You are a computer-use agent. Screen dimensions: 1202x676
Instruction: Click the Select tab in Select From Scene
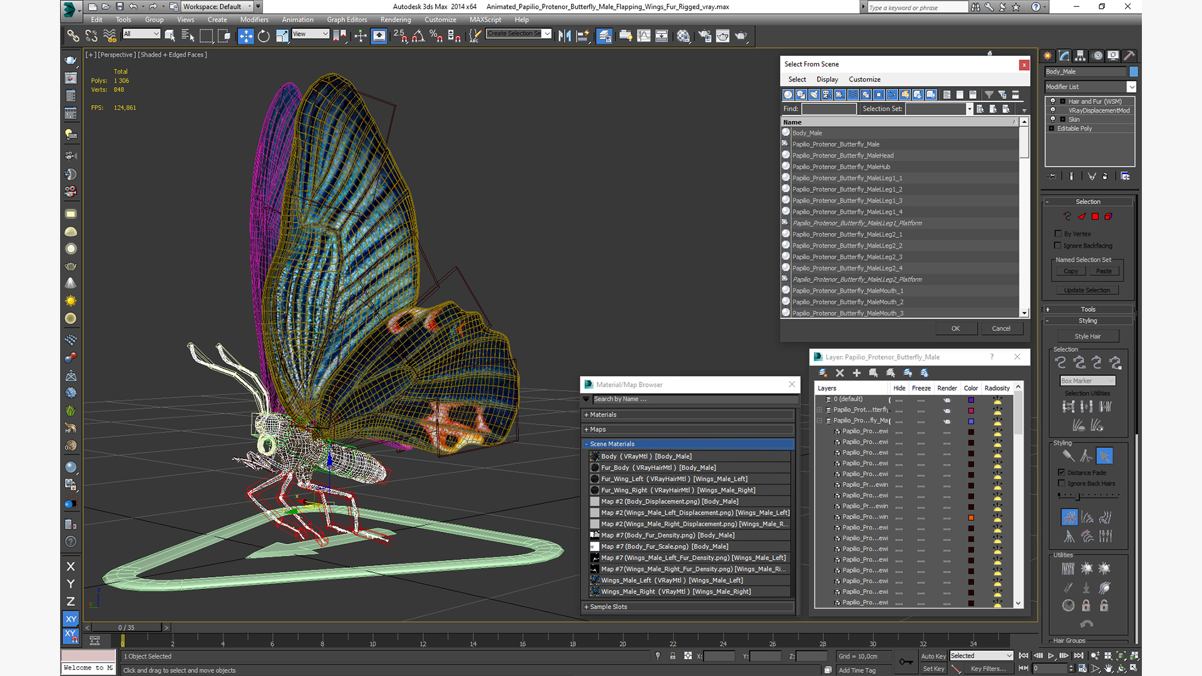click(797, 78)
